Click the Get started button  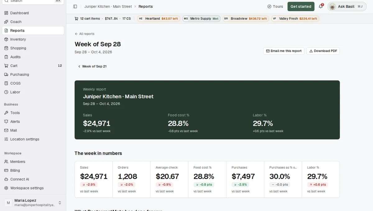(301, 7)
